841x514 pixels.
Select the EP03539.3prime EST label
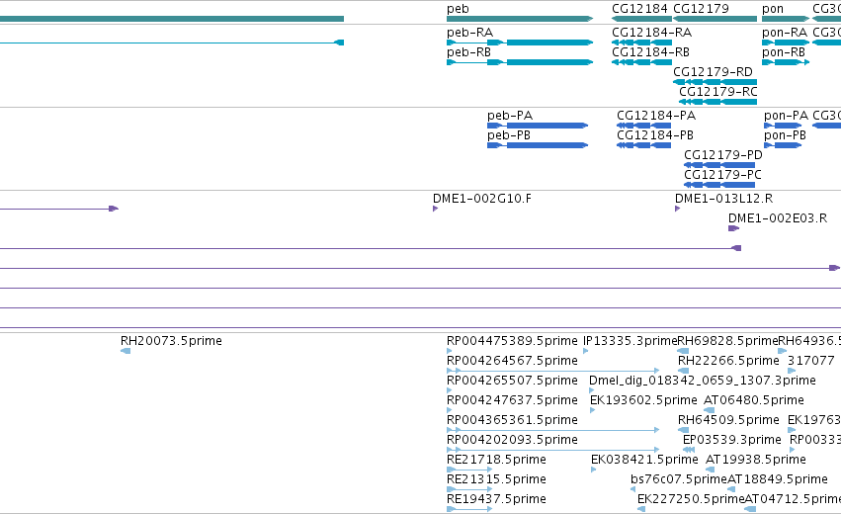pos(732,440)
